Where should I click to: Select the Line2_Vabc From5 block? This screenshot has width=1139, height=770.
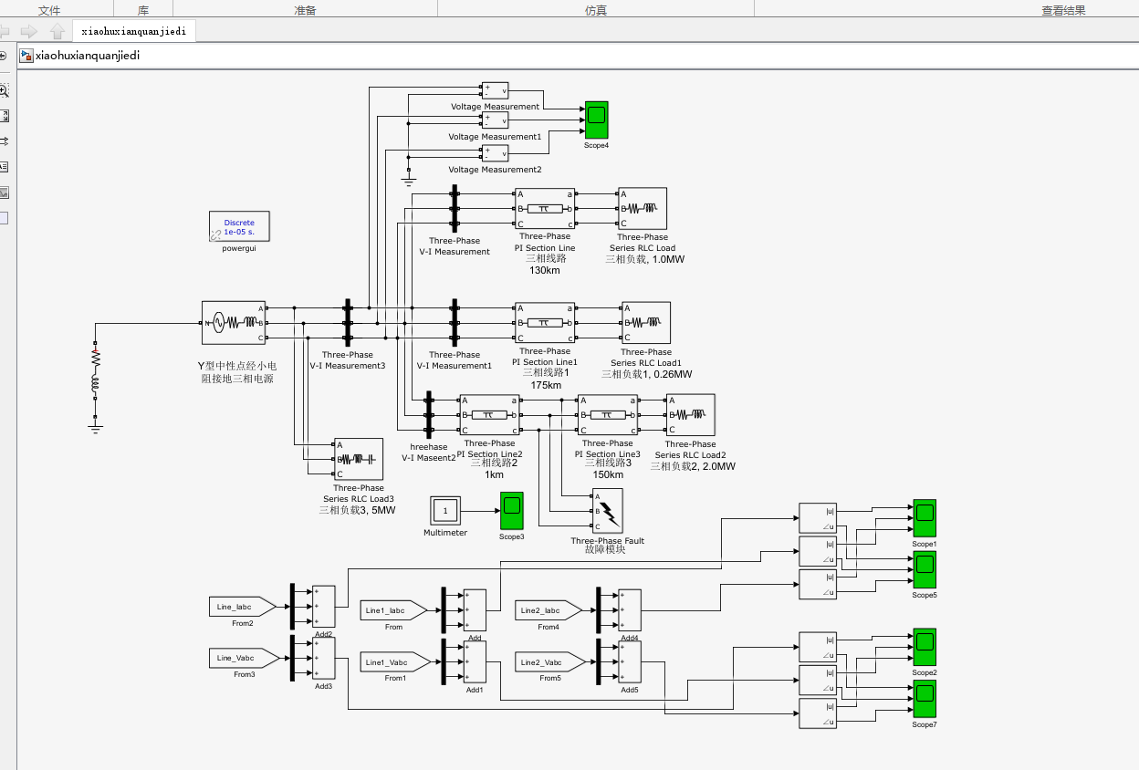point(549,661)
